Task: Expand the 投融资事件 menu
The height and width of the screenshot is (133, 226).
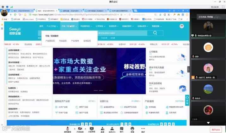Action: (128, 26)
